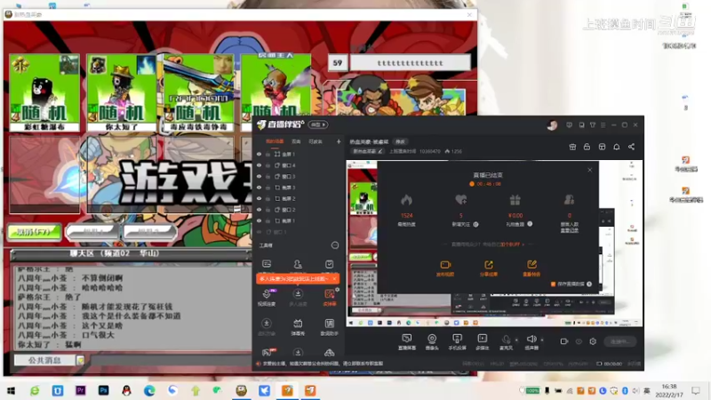Open QQ penguin from the taskbar
This screenshot has width=711, height=400.
[126, 390]
